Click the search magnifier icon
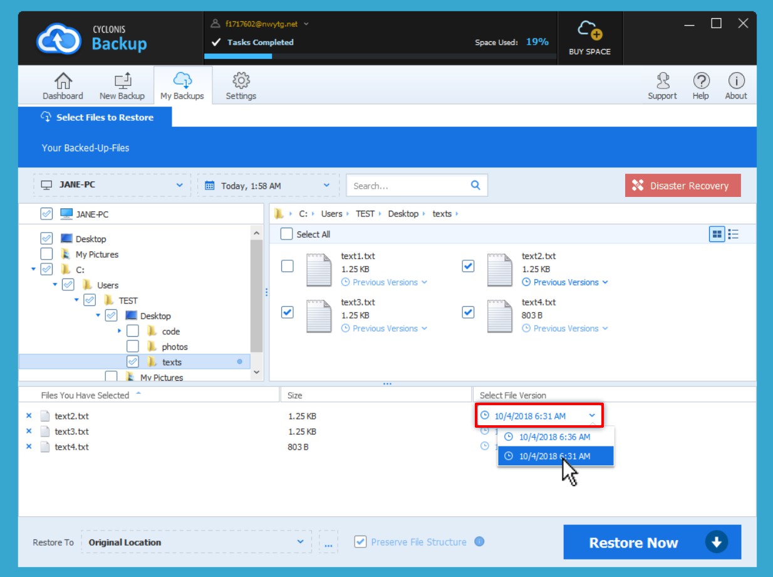This screenshot has width=773, height=577. 475,185
